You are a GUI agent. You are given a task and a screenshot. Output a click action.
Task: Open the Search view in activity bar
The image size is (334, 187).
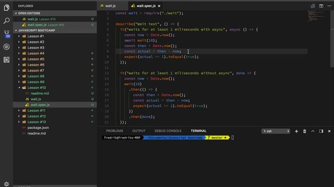coord(7,21)
